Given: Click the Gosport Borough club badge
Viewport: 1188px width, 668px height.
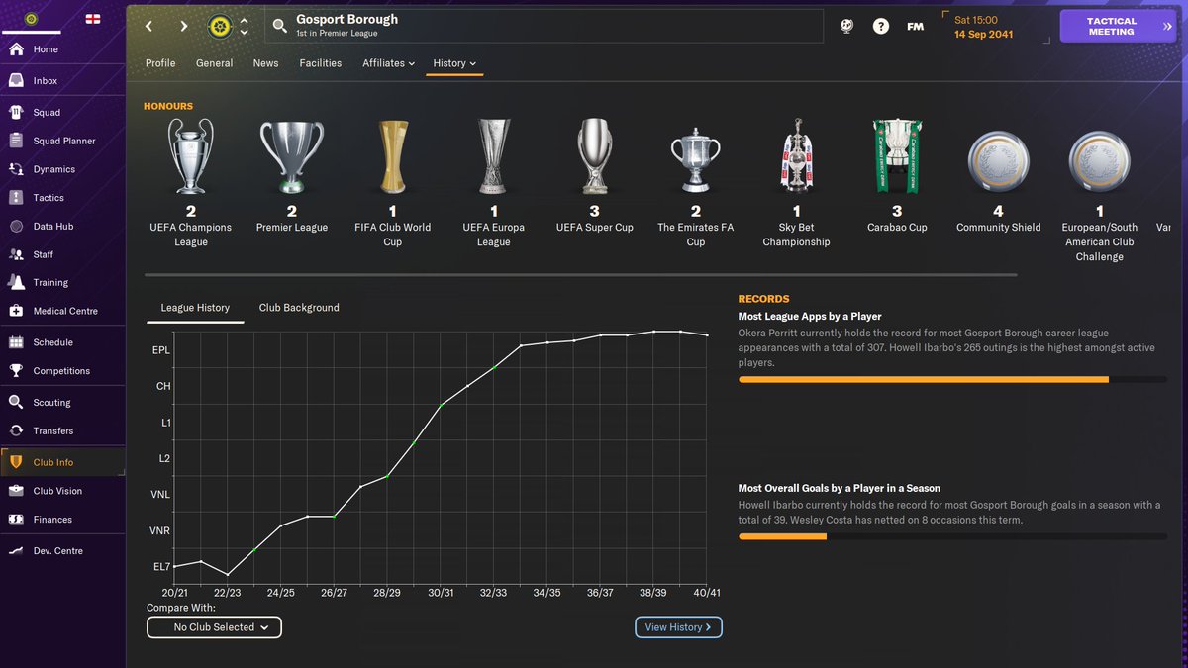Looking at the screenshot, I should pos(219,26).
